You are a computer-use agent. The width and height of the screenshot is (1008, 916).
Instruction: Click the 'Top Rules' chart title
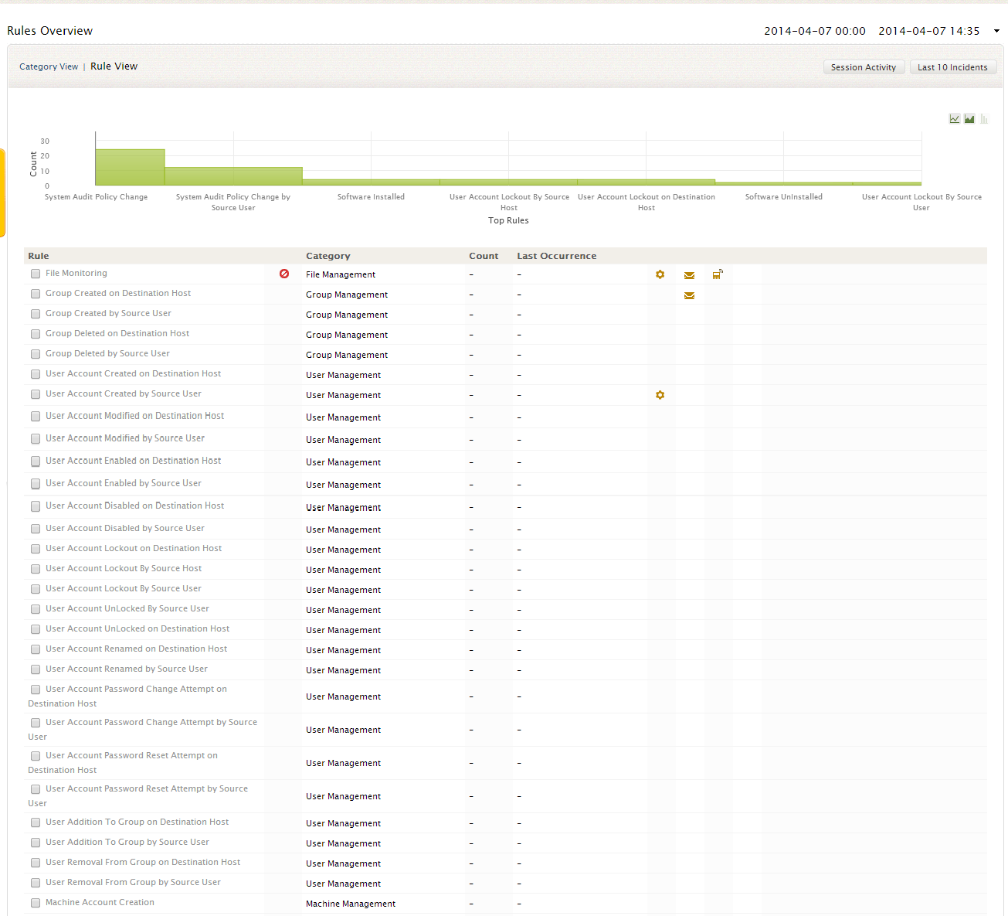(x=508, y=220)
